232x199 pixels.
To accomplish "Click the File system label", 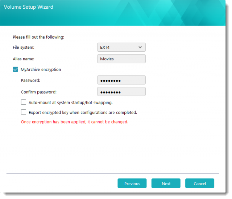I will click(24, 47).
